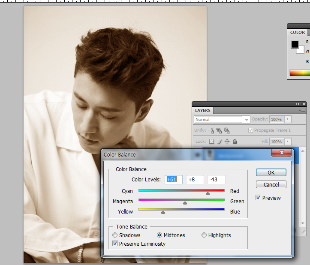The image size is (310, 265).
Task: Click OK in the Color Balance dialog
Action: tap(271, 172)
